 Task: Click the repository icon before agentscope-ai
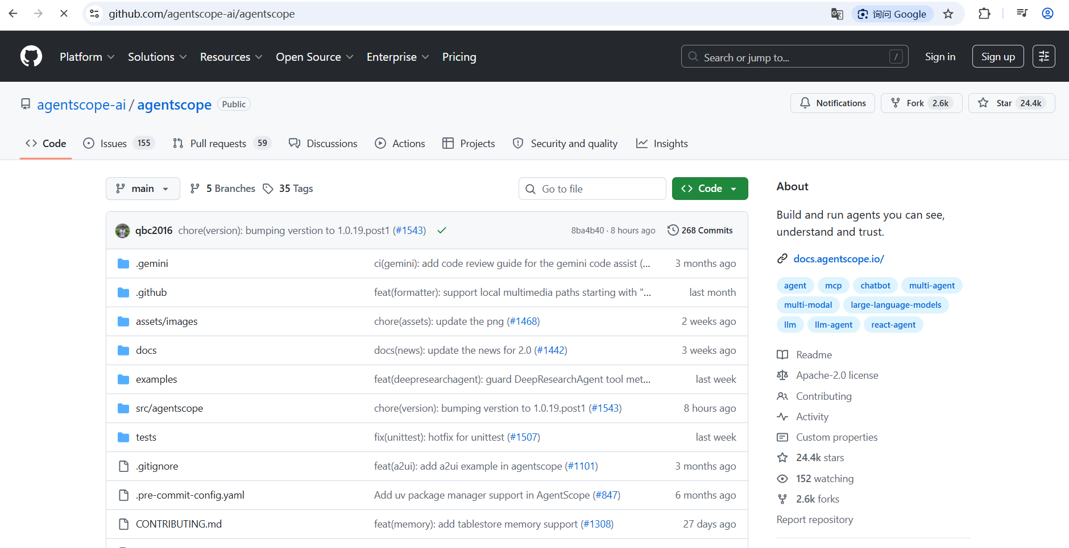pyautogui.click(x=26, y=104)
